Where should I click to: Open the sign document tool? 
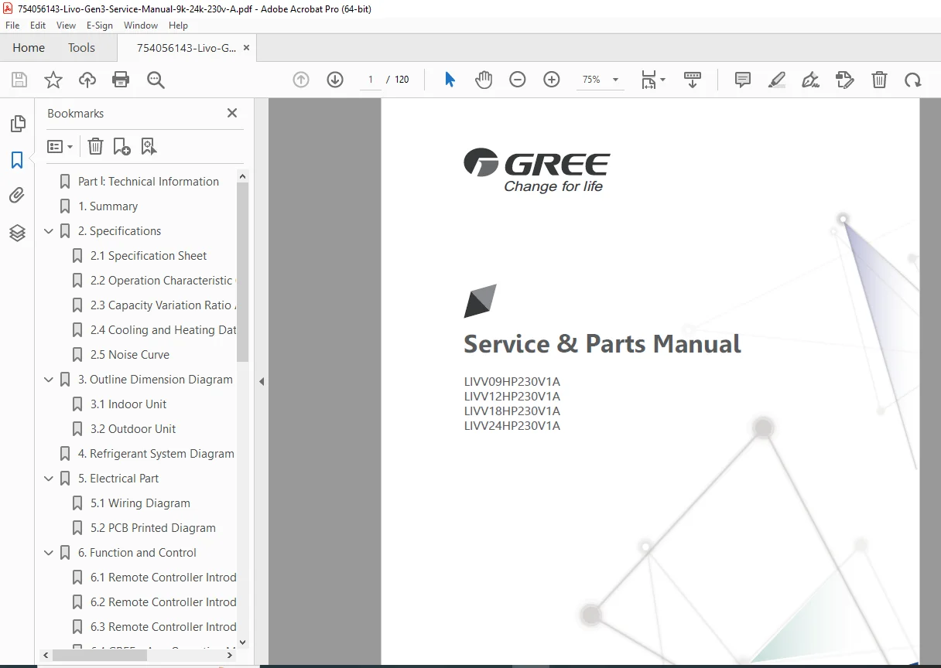pos(810,80)
